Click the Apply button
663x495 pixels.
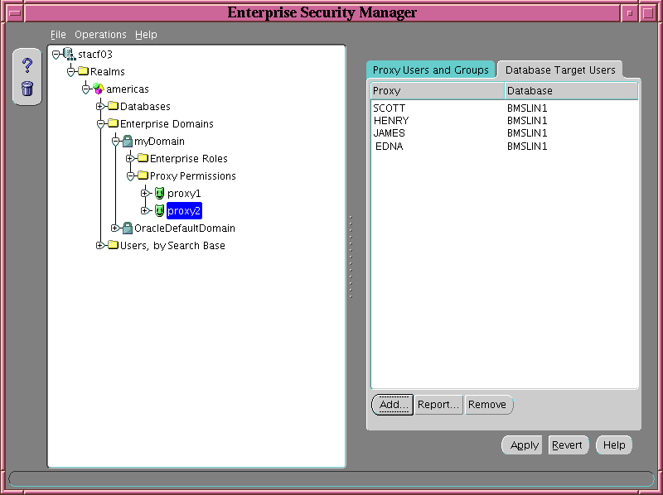[524, 445]
